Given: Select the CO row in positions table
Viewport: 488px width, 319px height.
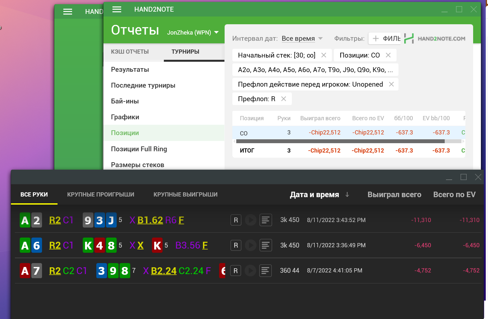Looking at the screenshot, I should click(x=349, y=133).
